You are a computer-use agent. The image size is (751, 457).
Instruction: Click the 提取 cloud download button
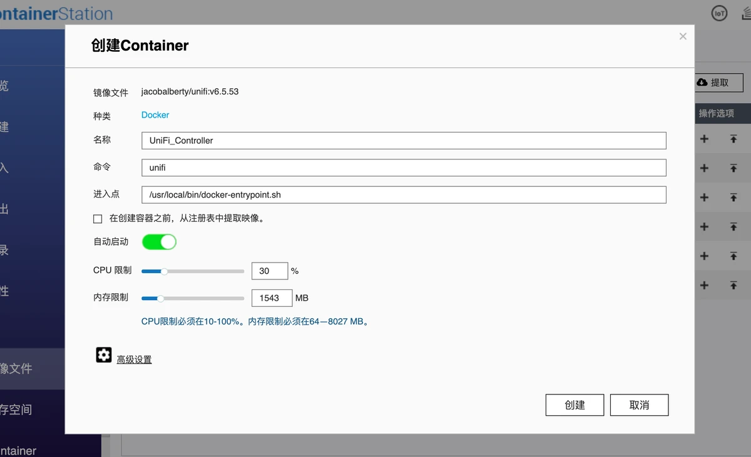(719, 83)
